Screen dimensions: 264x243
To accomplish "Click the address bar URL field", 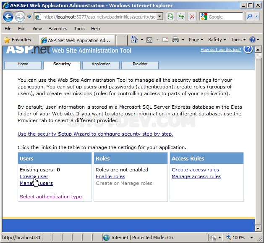I will coord(99,17).
